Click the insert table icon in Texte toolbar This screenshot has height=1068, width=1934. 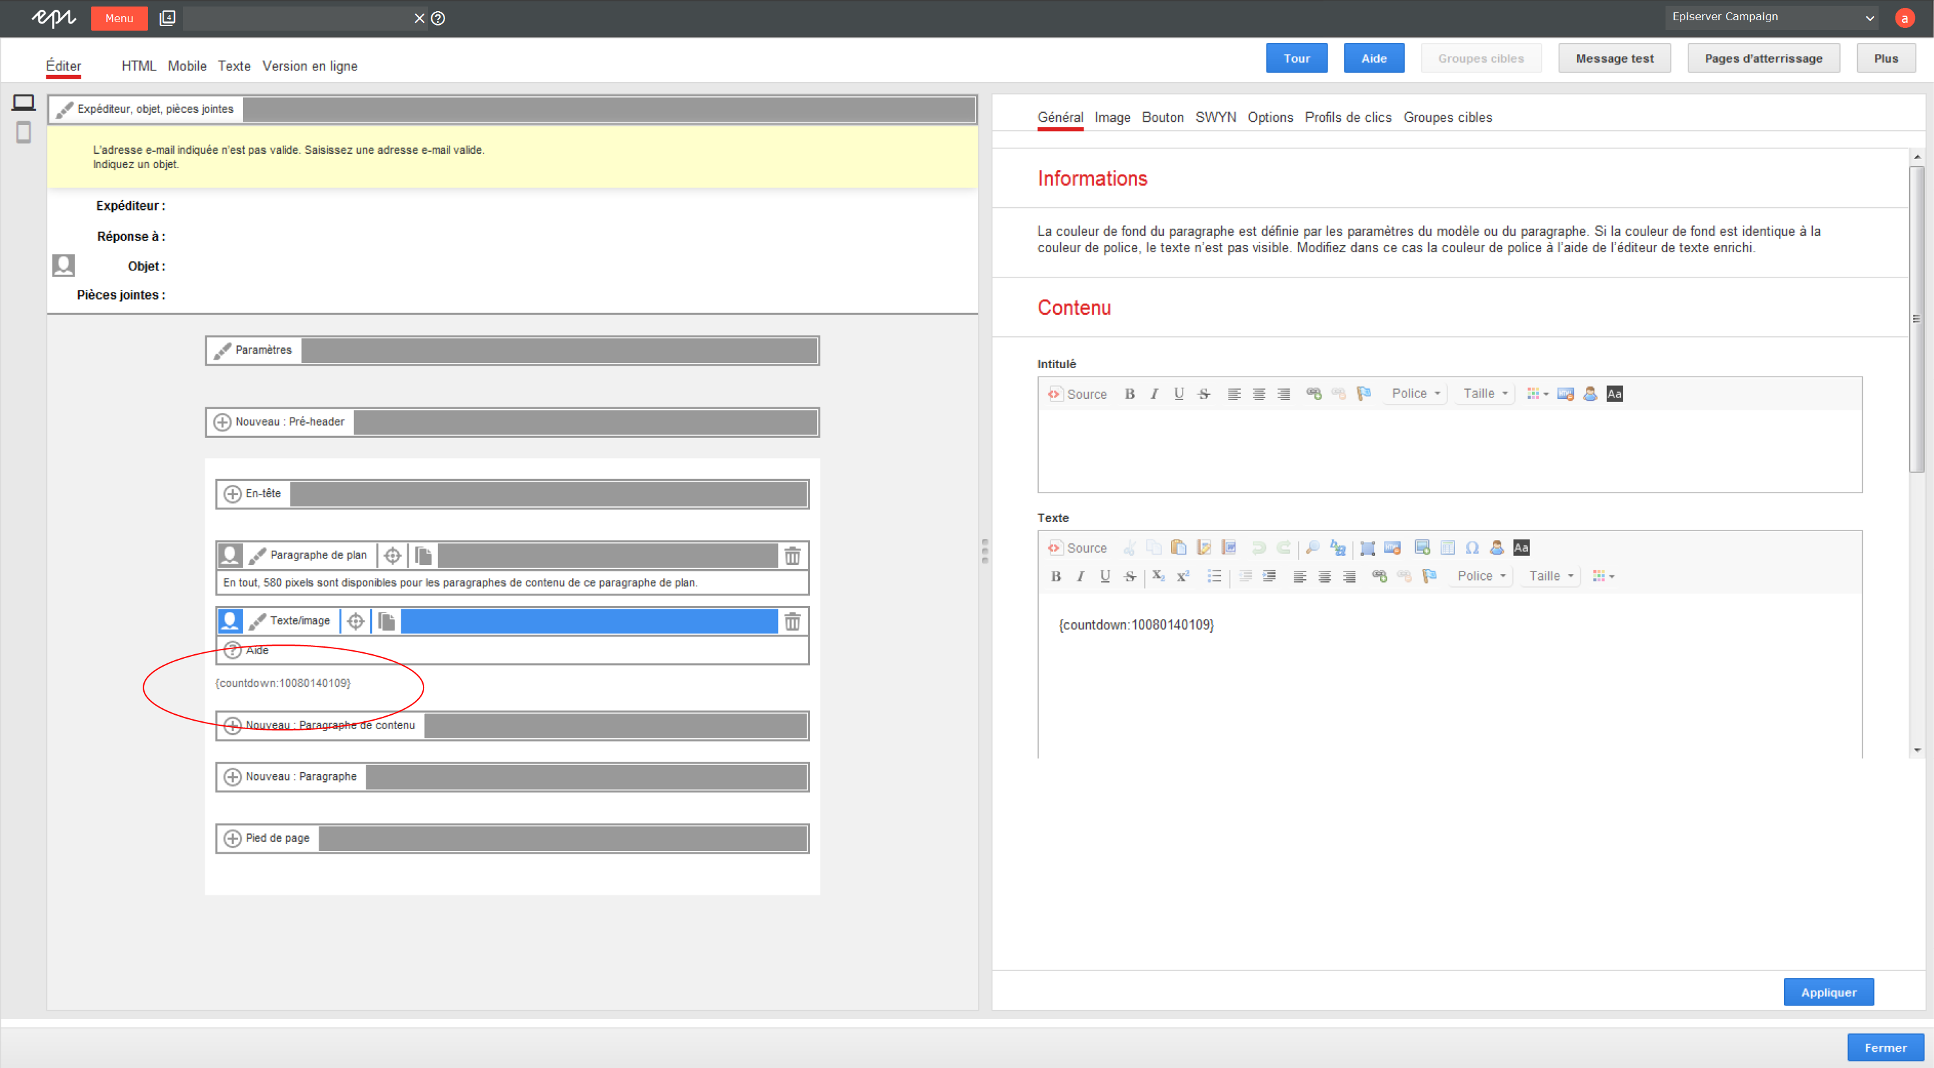1447,548
